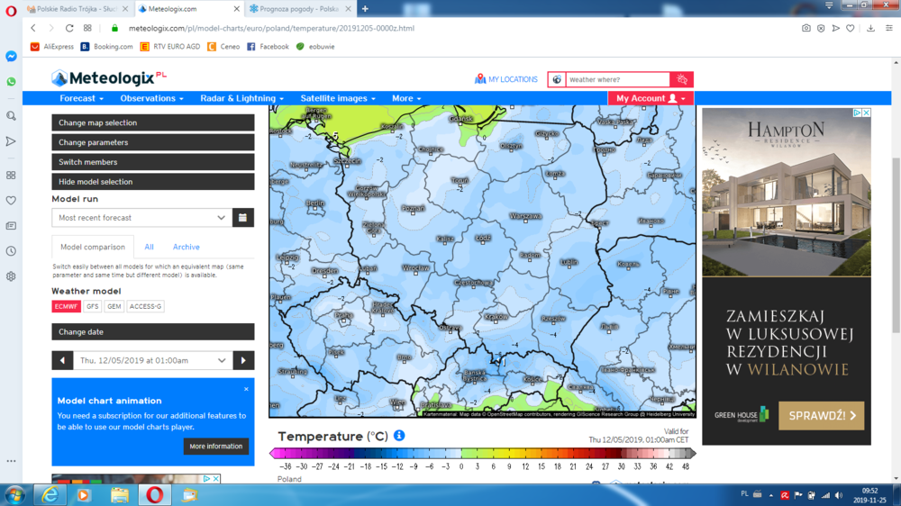This screenshot has height=506, width=901.
Task: Click the snapshot camera icon in address bar
Action: (806, 28)
